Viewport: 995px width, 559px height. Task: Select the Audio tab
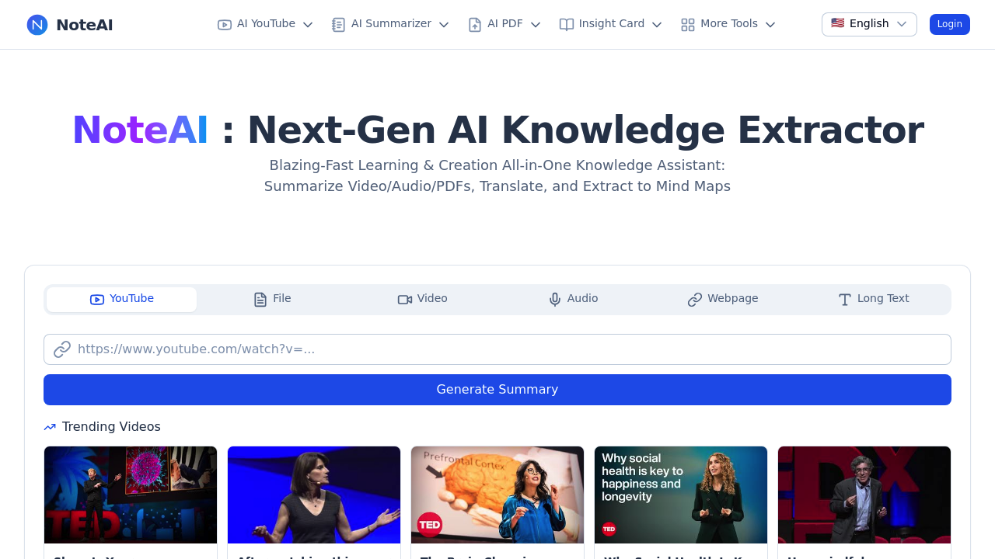[x=573, y=299]
